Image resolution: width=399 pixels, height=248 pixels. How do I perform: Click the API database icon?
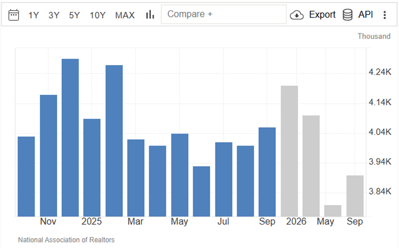[347, 15]
